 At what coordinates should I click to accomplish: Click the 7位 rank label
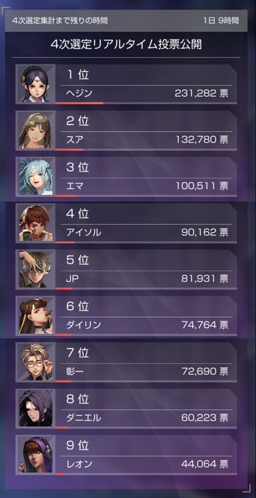[78, 352]
